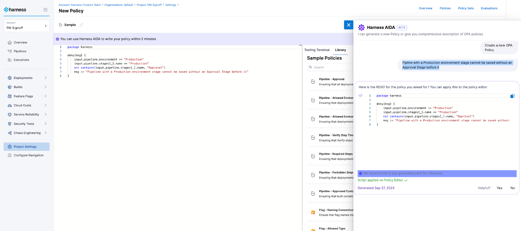Select No for helpful feedback
The image size is (521, 231).
click(513, 188)
